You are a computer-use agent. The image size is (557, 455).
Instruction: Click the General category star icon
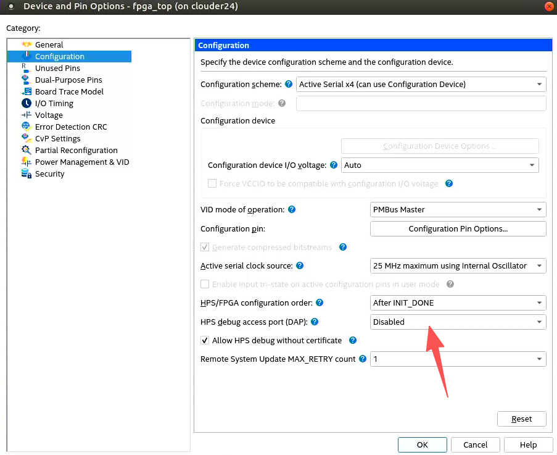click(27, 44)
